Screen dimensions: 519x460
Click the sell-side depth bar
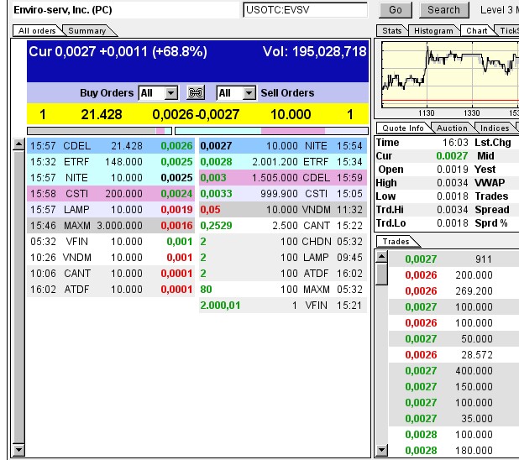271,131
